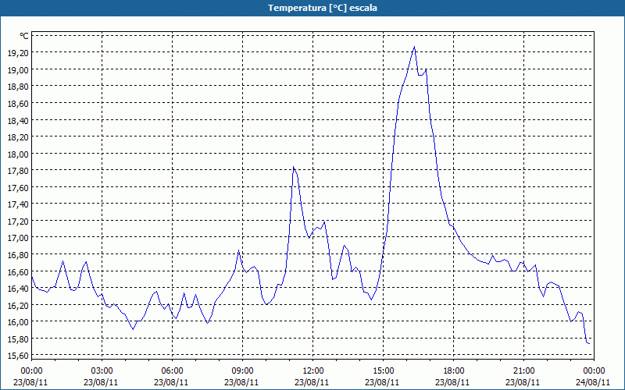Select the 24/08/11 date label
Image resolution: width=625 pixels, height=390 pixels.
[593, 382]
